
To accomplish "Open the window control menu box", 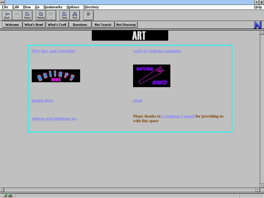I will 2,2.
